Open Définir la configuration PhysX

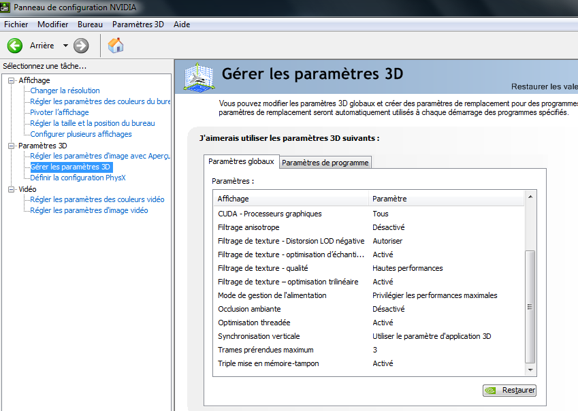click(x=78, y=178)
